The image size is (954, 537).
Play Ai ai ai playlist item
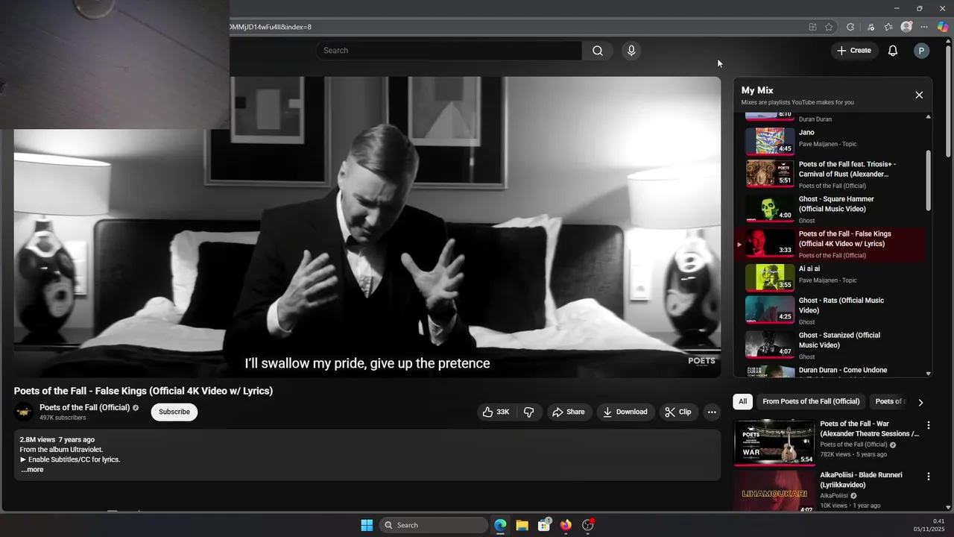tap(830, 277)
